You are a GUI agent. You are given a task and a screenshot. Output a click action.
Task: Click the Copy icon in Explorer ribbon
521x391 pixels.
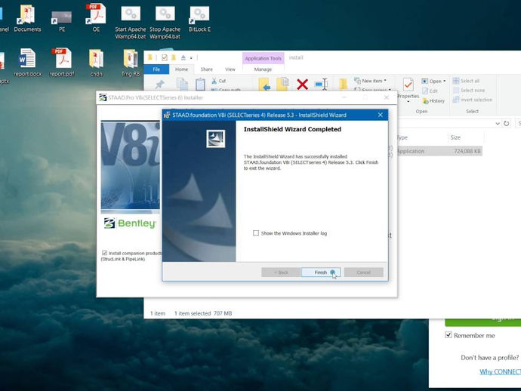pos(182,84)
